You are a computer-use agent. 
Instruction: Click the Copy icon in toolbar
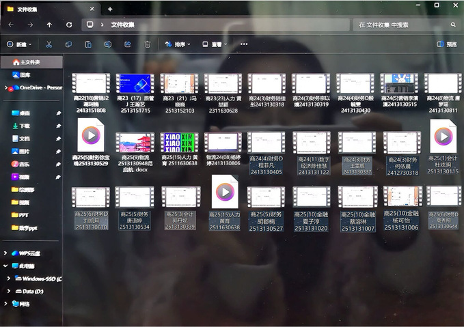click(68, 44)
